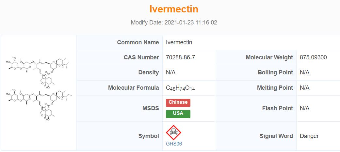Click the Boiling Point N/A value
340x152 pixels.
(304, 72)
